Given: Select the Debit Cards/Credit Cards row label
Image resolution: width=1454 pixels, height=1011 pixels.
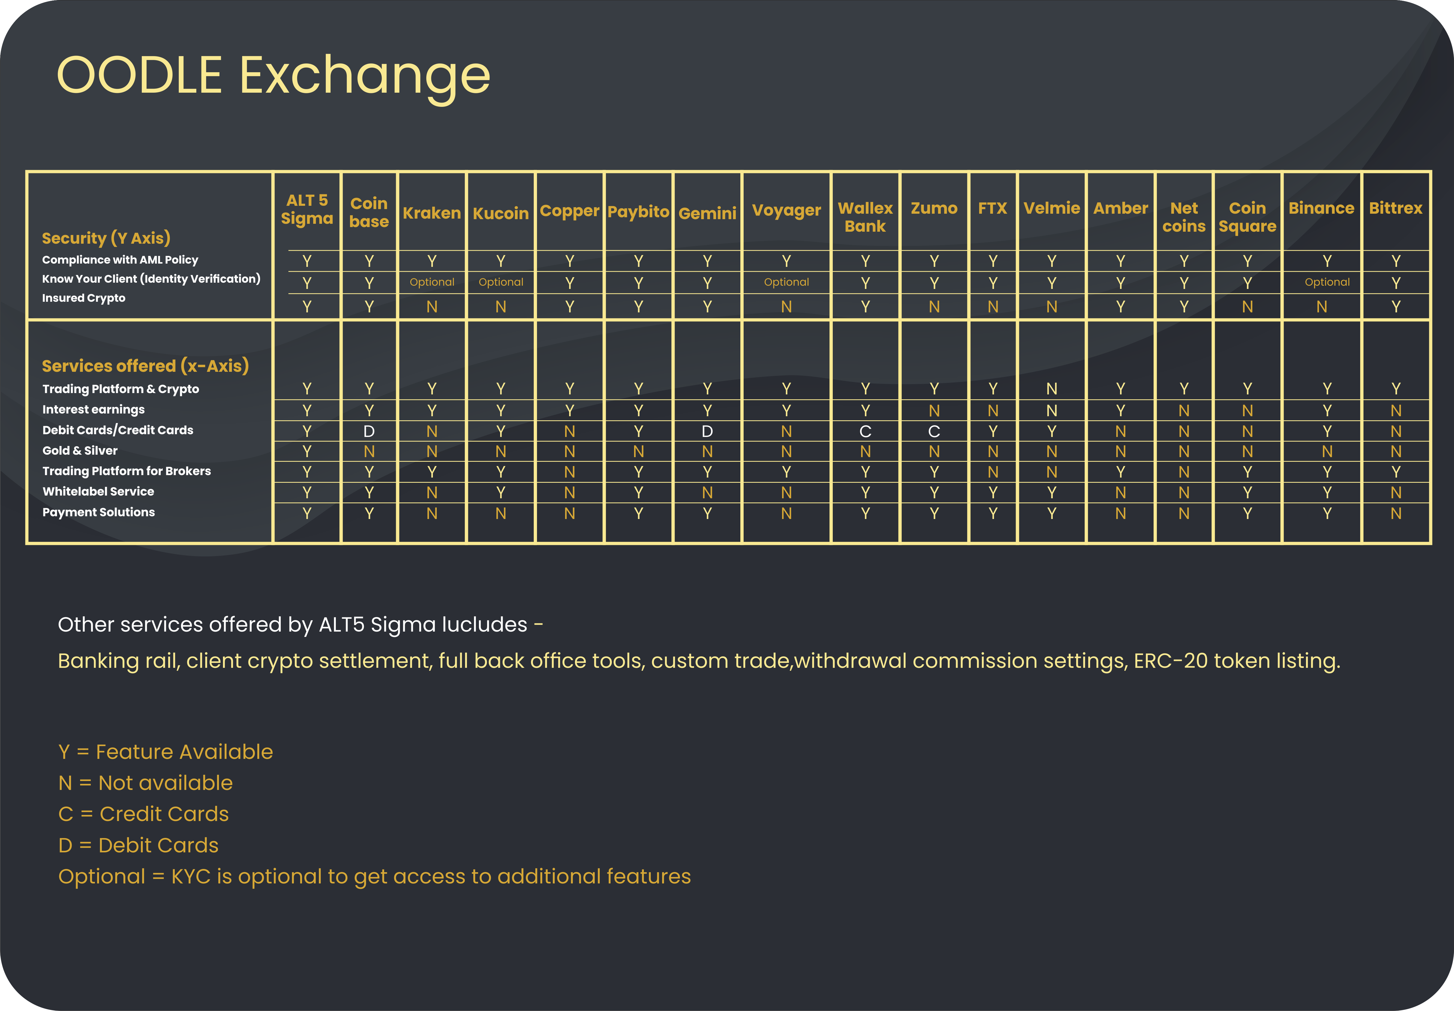Looking at the screenshot, I should pyautogui.click(x=117, y=430).
